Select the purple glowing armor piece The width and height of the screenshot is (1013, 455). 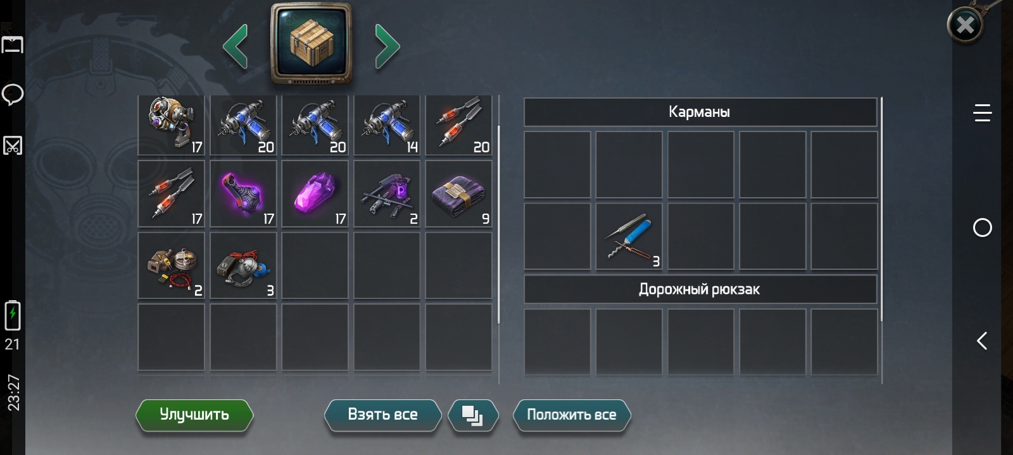pyautogui.click(x=243, y=193)
